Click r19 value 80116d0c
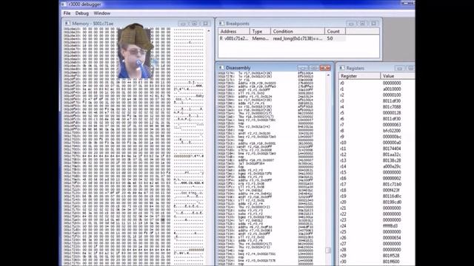 tap(392, 196)
